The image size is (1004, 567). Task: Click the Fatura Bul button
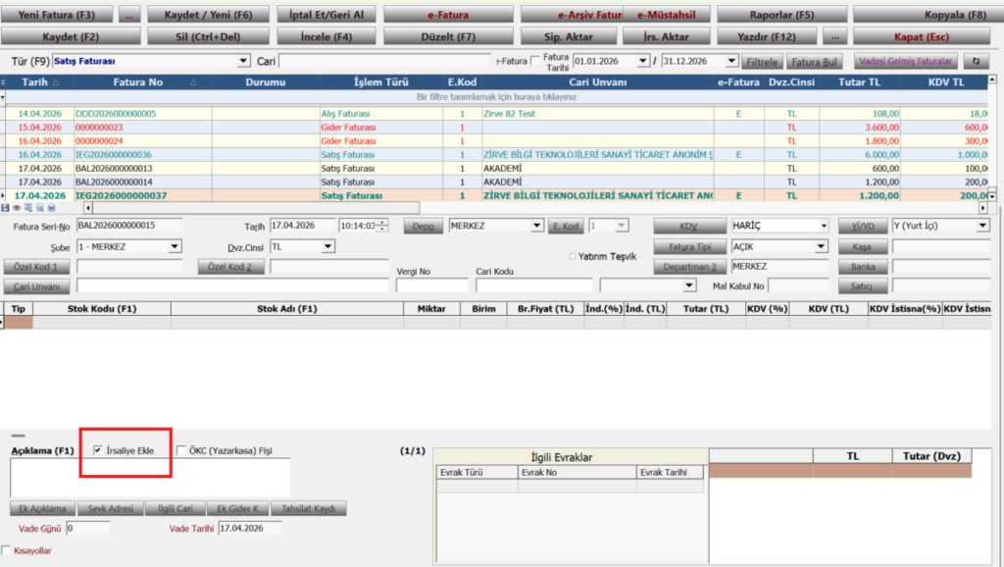click(x=814, y=62)
